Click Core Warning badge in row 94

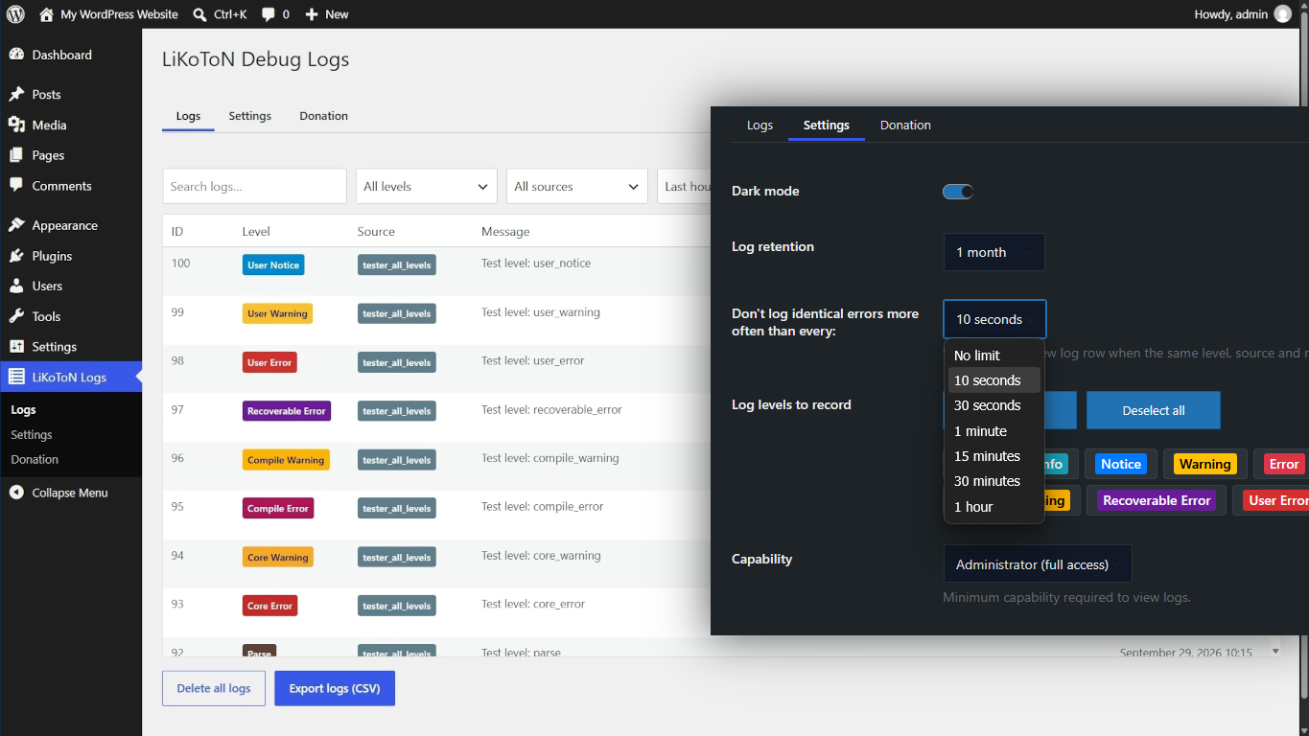click(x=277, y=557)
